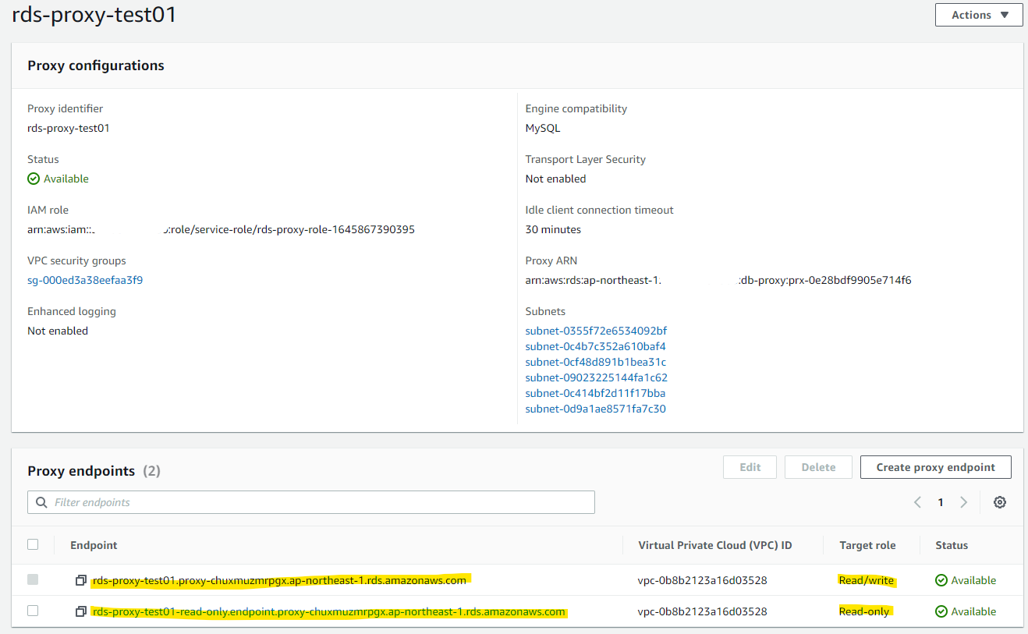Open the endpoints table preferences gear
The height and width of the screenshot is (634, 1028).
[x=1000, y=502]
